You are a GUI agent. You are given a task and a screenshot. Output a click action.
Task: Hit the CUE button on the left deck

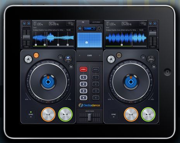click(x=48, y=114)
